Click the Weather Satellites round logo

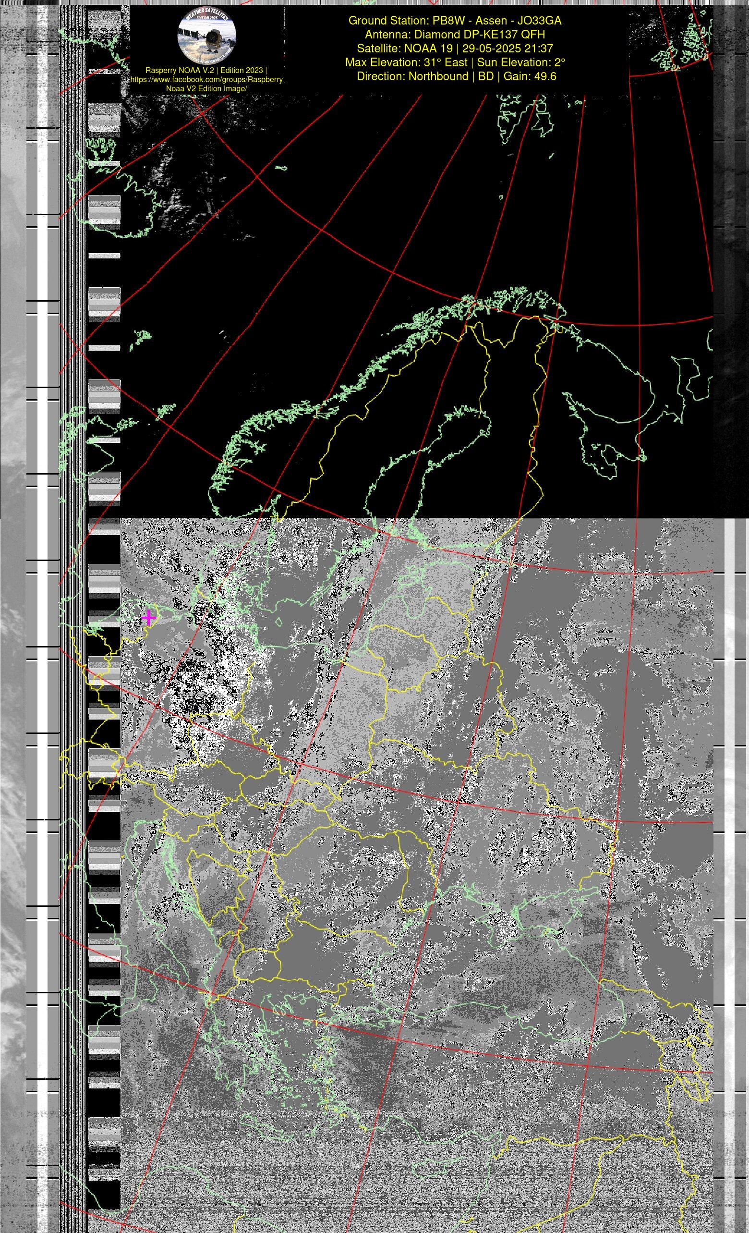(206, 36)
